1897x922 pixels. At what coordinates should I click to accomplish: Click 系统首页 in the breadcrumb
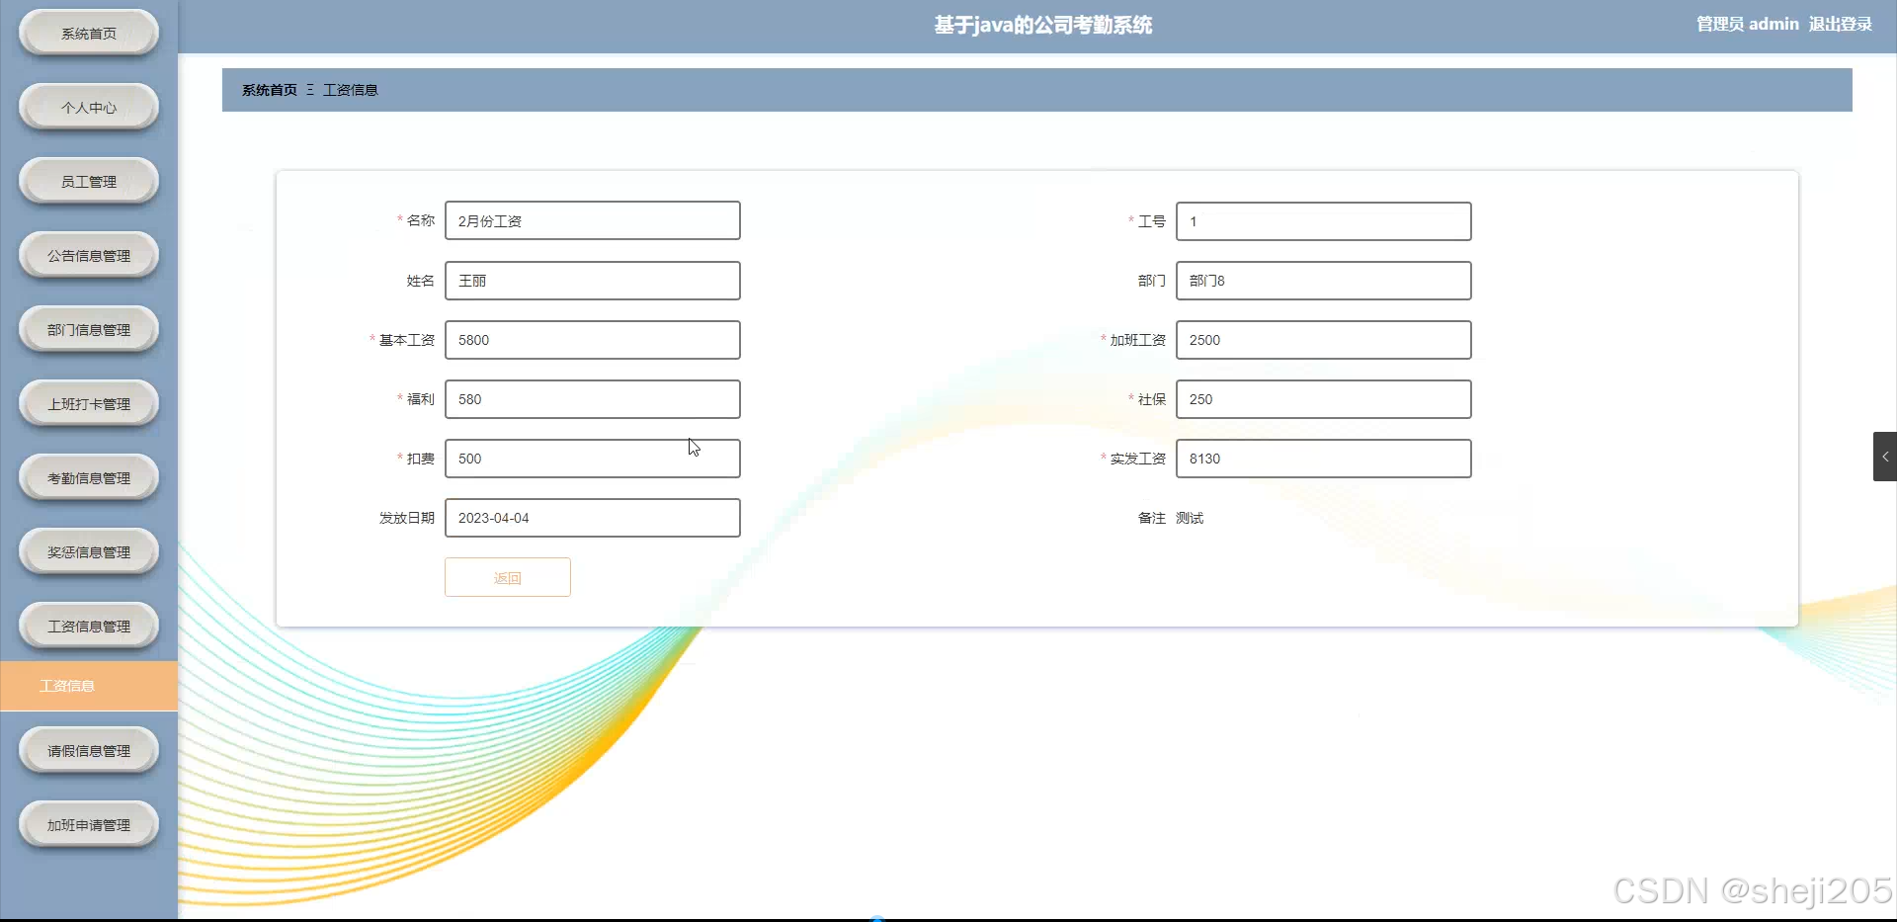pos(268,89)
